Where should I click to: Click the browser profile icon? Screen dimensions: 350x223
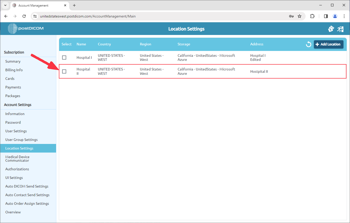click(335, 16)
